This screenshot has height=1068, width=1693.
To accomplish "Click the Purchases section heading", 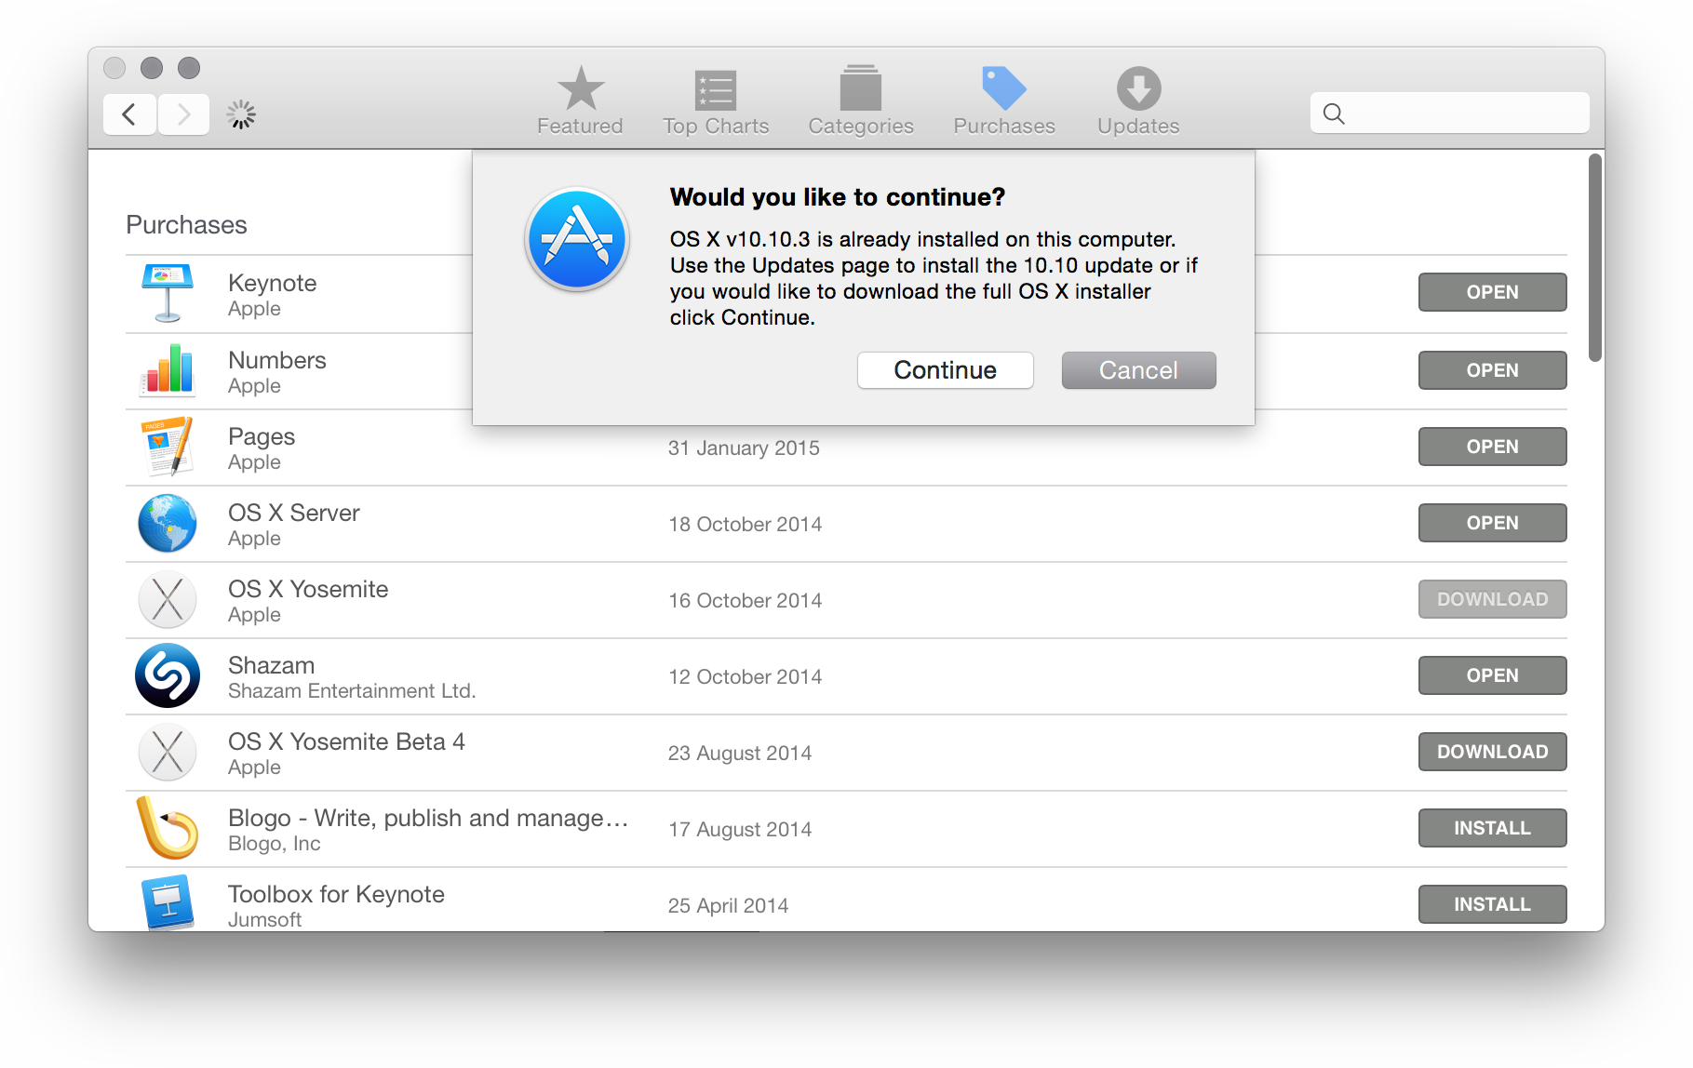I will coord(186,225).
